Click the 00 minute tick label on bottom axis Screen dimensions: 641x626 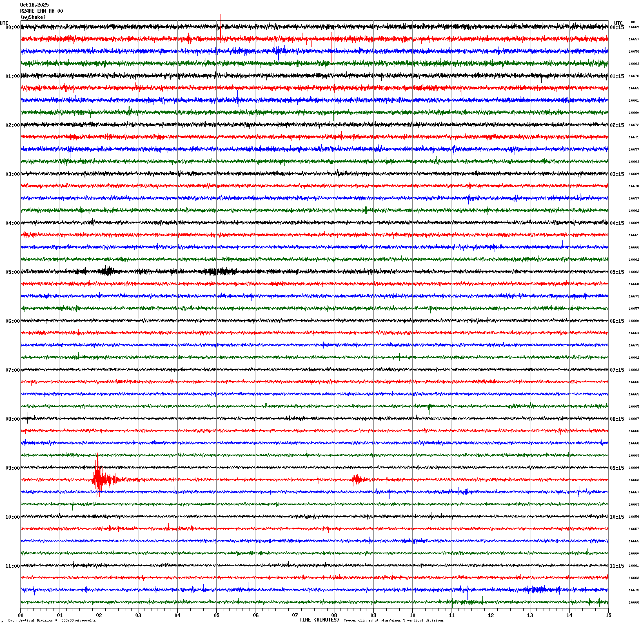click(21, 615)
